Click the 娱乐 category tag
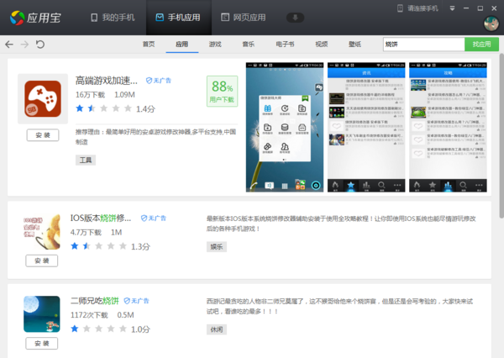Viewport: 504px width, 358px height. point(217,247)
